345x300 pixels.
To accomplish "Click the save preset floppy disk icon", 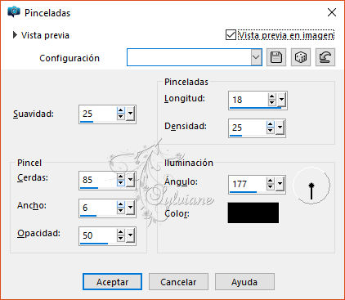I will pyautogui.click(x=276, y=57).
